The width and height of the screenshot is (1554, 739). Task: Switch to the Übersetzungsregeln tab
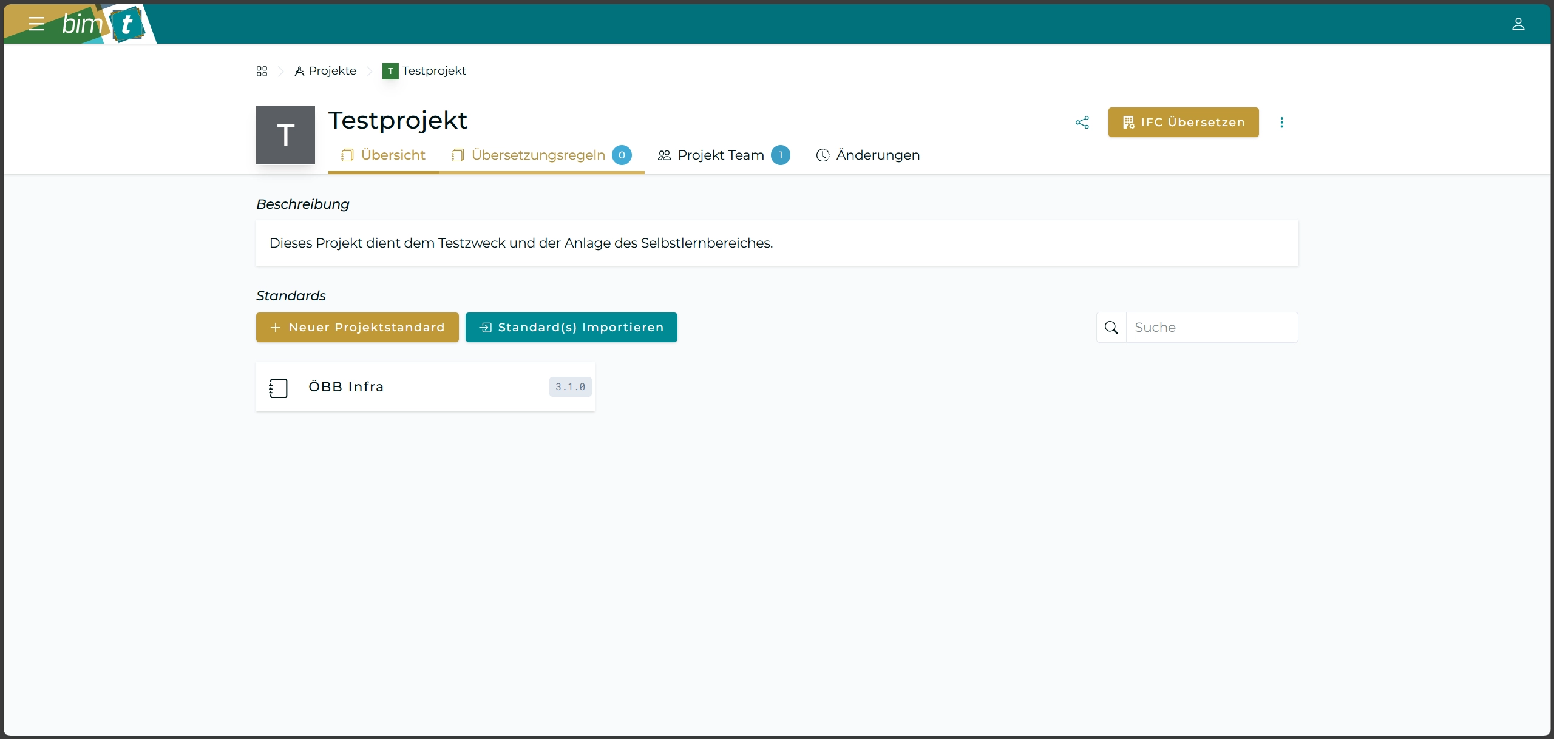point(538,155)
